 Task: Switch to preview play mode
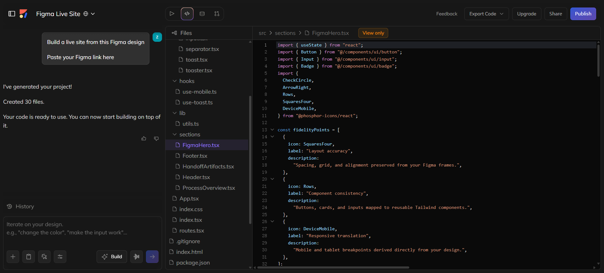tap(172, 14)
